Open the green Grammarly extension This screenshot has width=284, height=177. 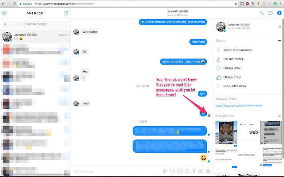(275, 4)
